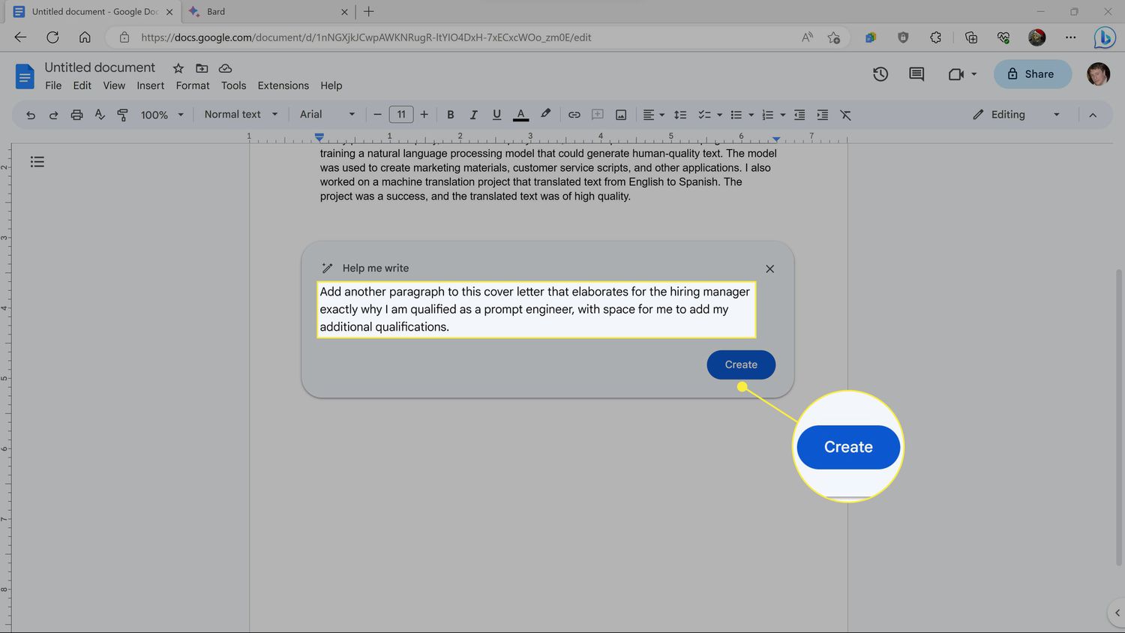Toggle underline formatting
This screenshot has height=633, width=1125.
(x=496, y=115)
